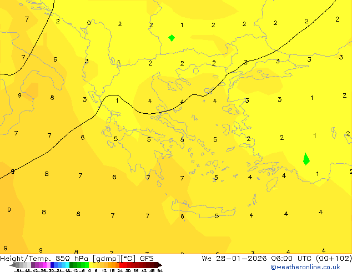Click the 24 label under the color scale
Viewport: 352px width, 272px height.
(120, 270)
